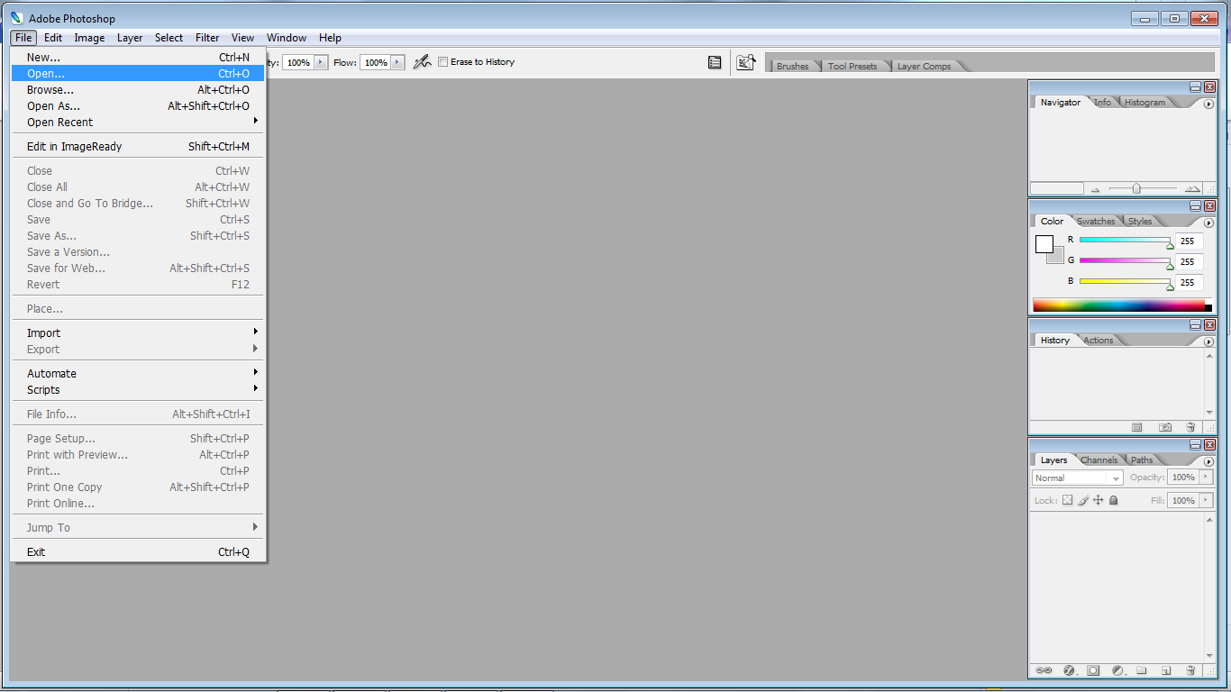Viewport: 1231px width, 692px height.
Task: Click the red R color slider
Action: [1125, 241]
